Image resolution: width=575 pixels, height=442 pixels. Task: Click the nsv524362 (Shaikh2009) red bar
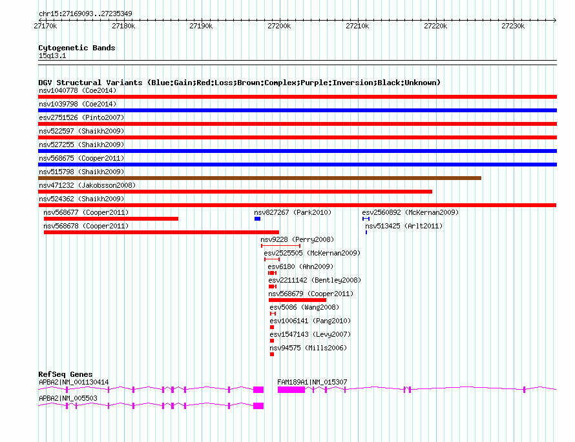click(x=297, y=205)
